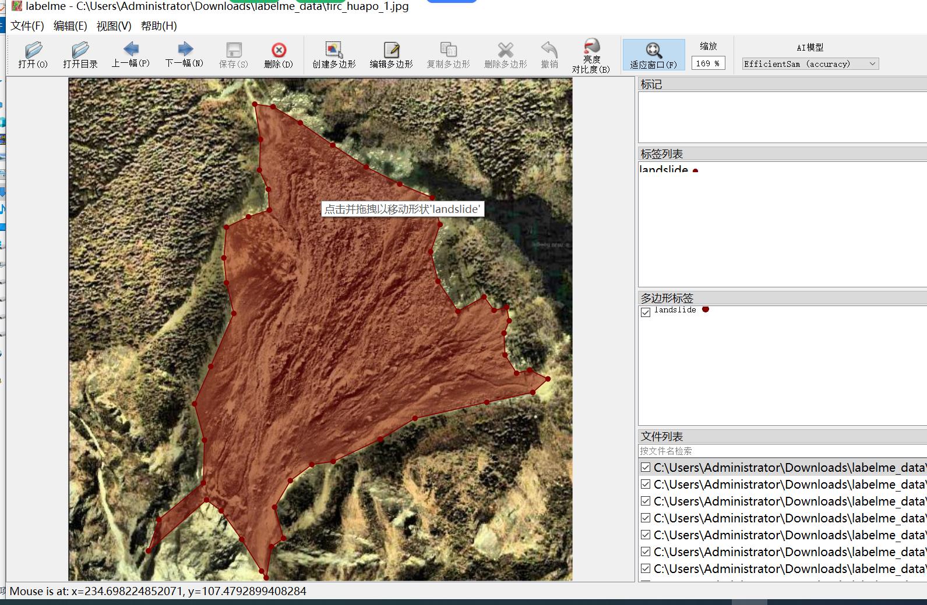Toggle checkbox of second file in list
The width and height of the screenshot is (927, 605).
click(x=646, y=485)
